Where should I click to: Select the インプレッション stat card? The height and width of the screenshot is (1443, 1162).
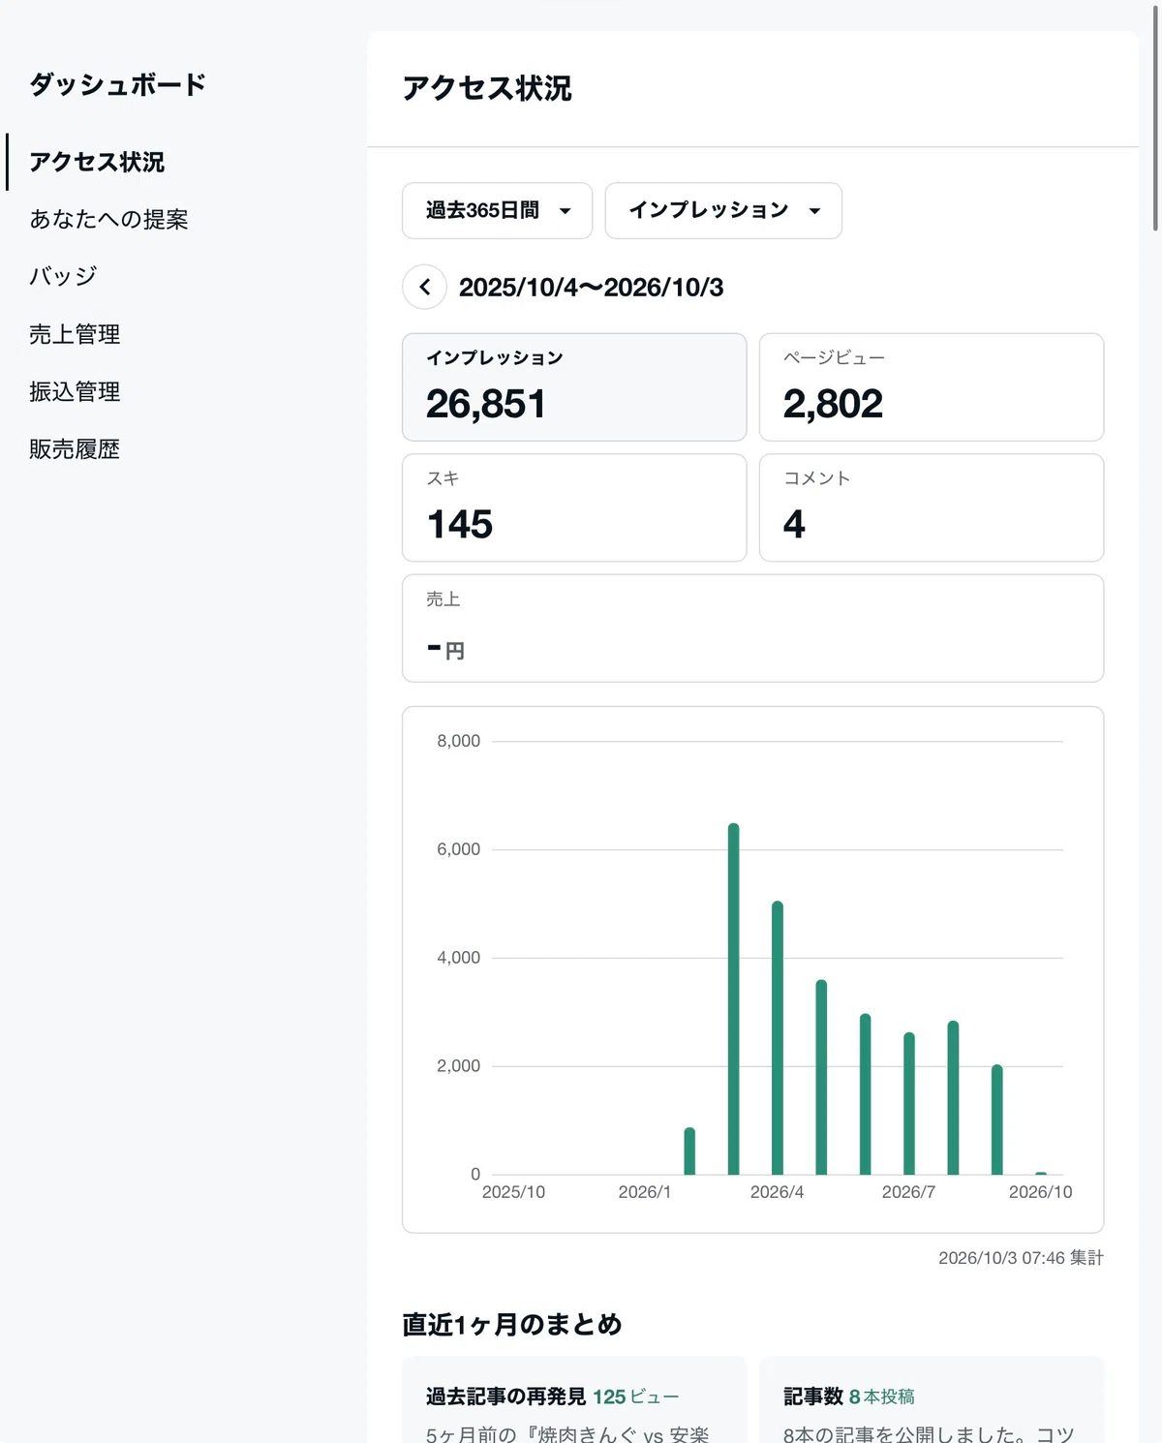coord(574,387)
